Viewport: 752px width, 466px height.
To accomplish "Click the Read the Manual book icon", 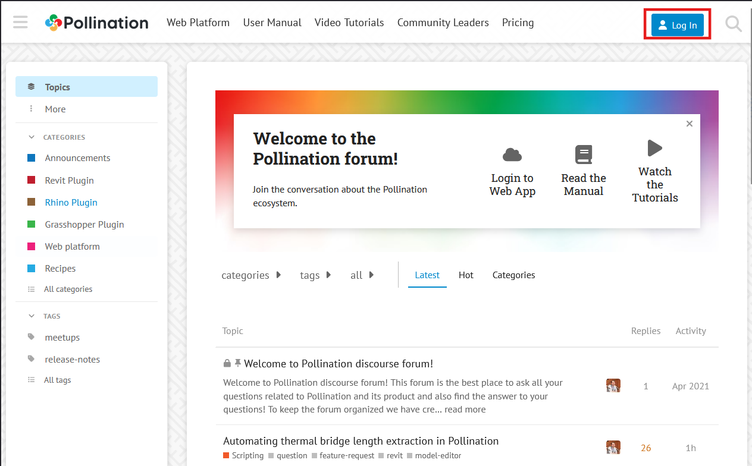I will [x=583, y=155].
